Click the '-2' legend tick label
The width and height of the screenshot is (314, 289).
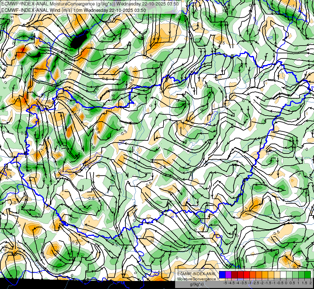coord(262,283)
